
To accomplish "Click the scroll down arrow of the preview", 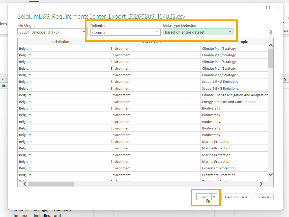I will [x=271, y=175].
